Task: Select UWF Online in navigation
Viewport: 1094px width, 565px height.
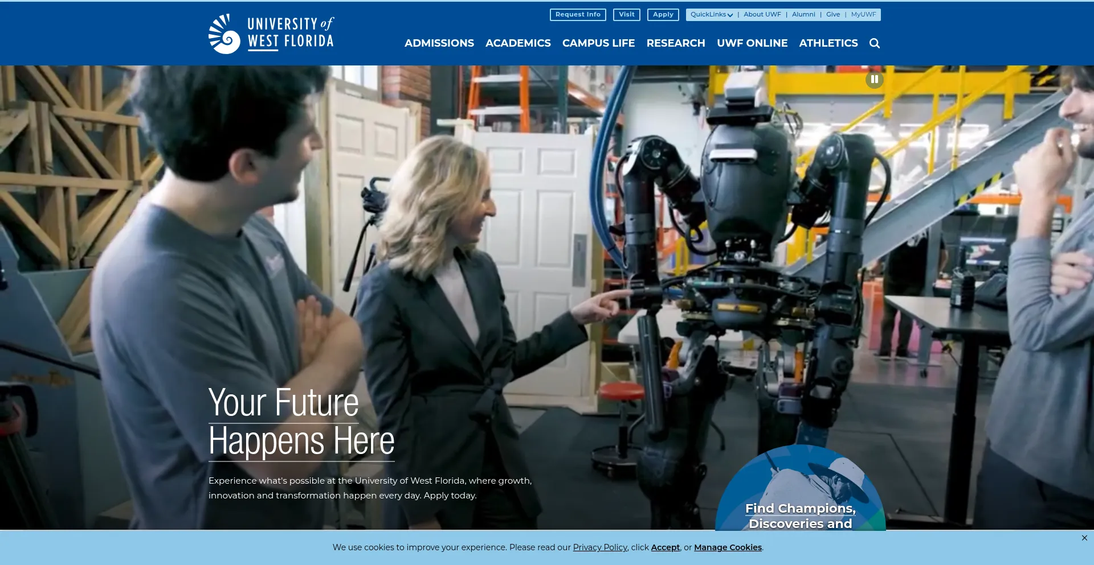Action: 752,43
